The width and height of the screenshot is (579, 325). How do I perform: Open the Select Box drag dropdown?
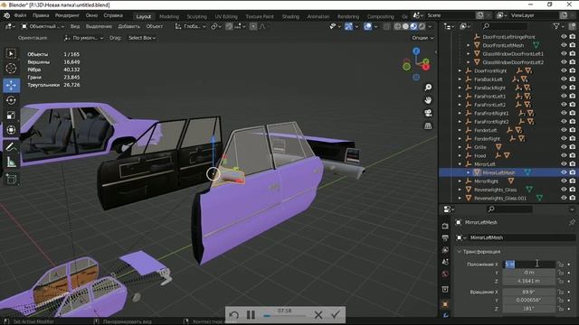[142, 38]
